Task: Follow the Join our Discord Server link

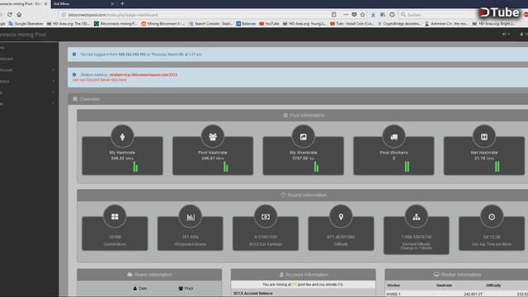Action: [99, 80]
